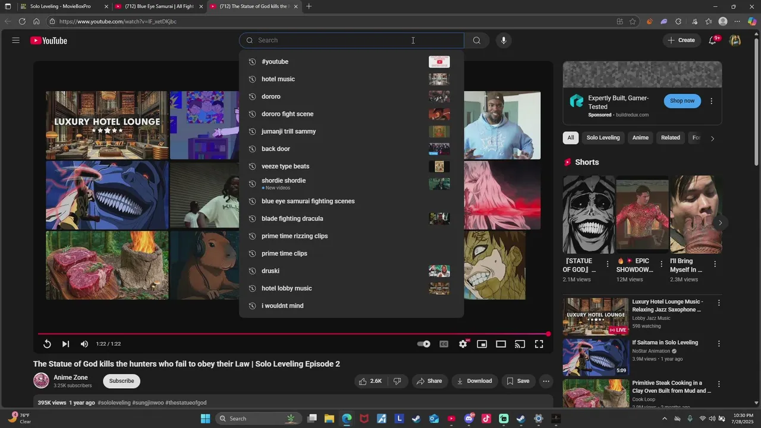Filter by the Related chip

[670, 138]
